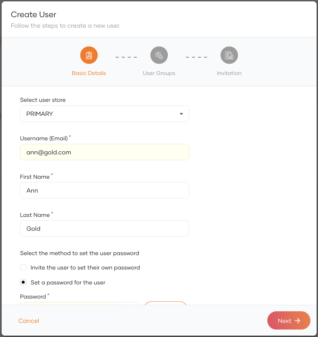The height and width of the screenshot is (337, 318).
Task: Click inside the Username (Email) field
Action: click(104, 152)
